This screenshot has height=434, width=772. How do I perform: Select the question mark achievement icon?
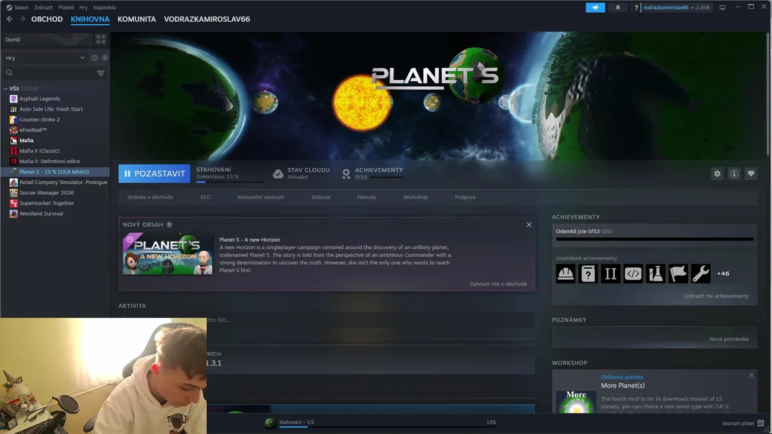(x=588, y=274)
